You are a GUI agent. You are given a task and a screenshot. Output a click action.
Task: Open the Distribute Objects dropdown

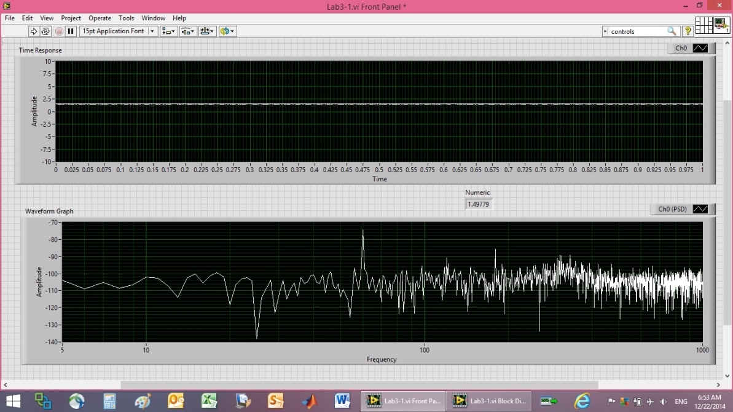pyautogui.click(x=187, y=31)
